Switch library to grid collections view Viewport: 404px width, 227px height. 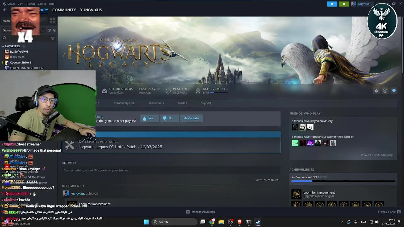52,20
